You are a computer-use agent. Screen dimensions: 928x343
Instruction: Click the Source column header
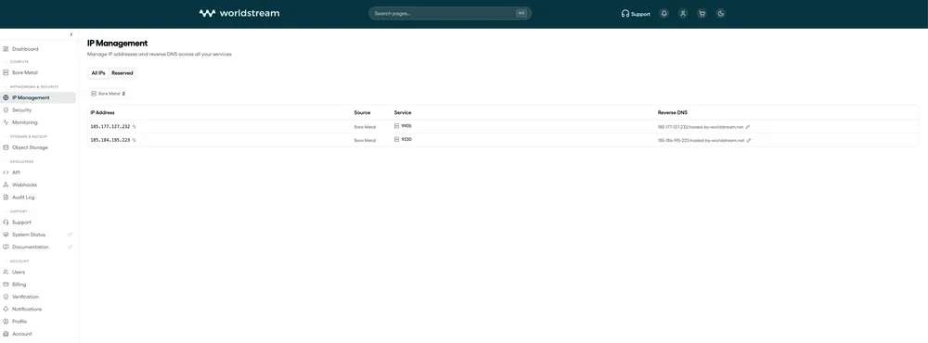[x=362, y=112]
